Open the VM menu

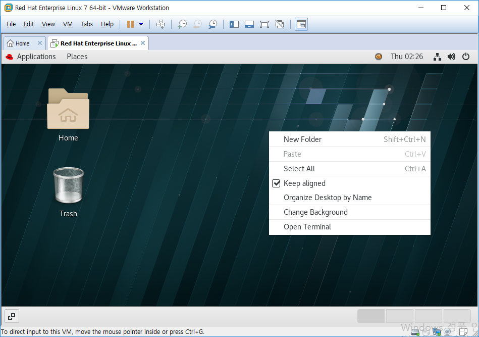[x=68, y=24]
